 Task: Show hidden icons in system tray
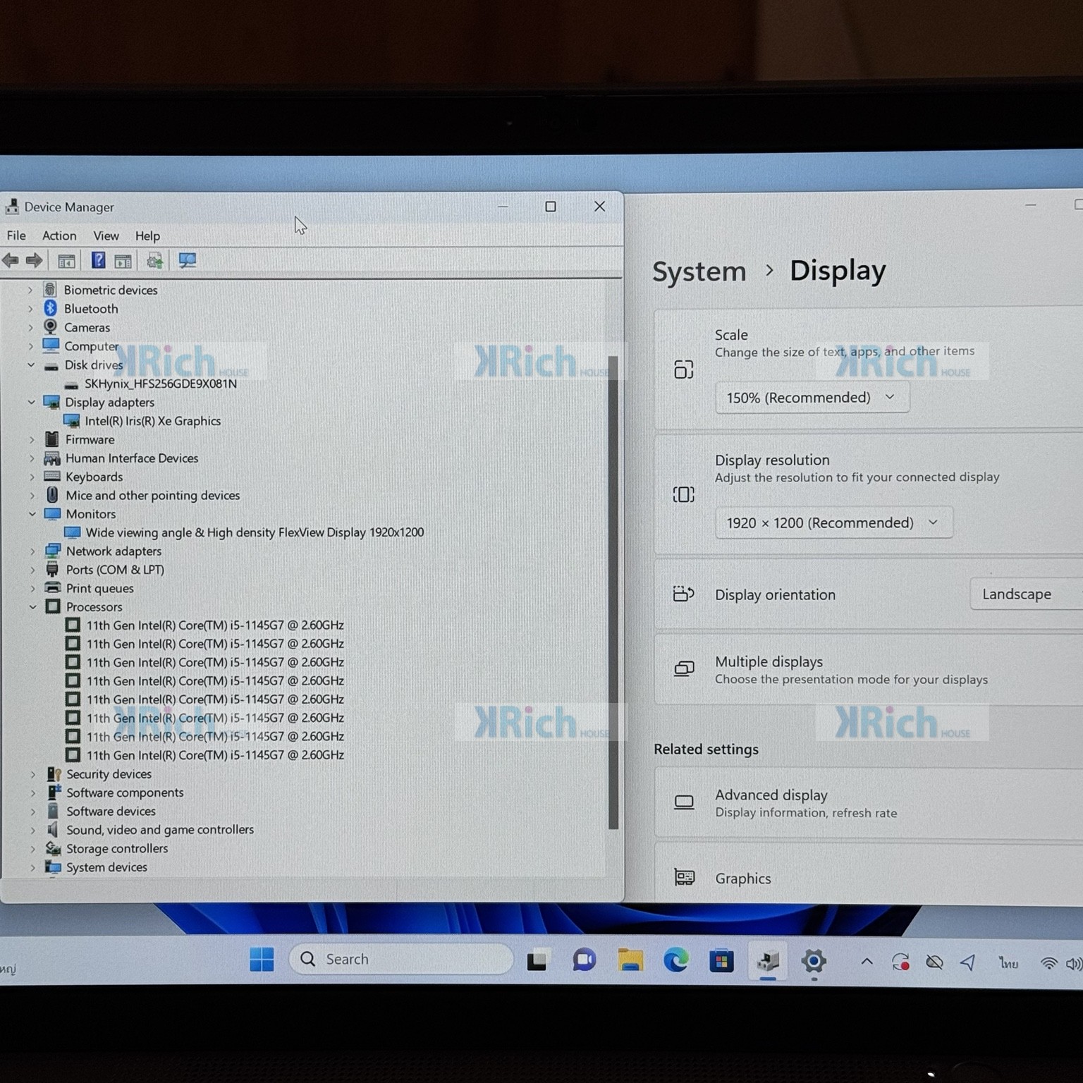click(867, 962)
